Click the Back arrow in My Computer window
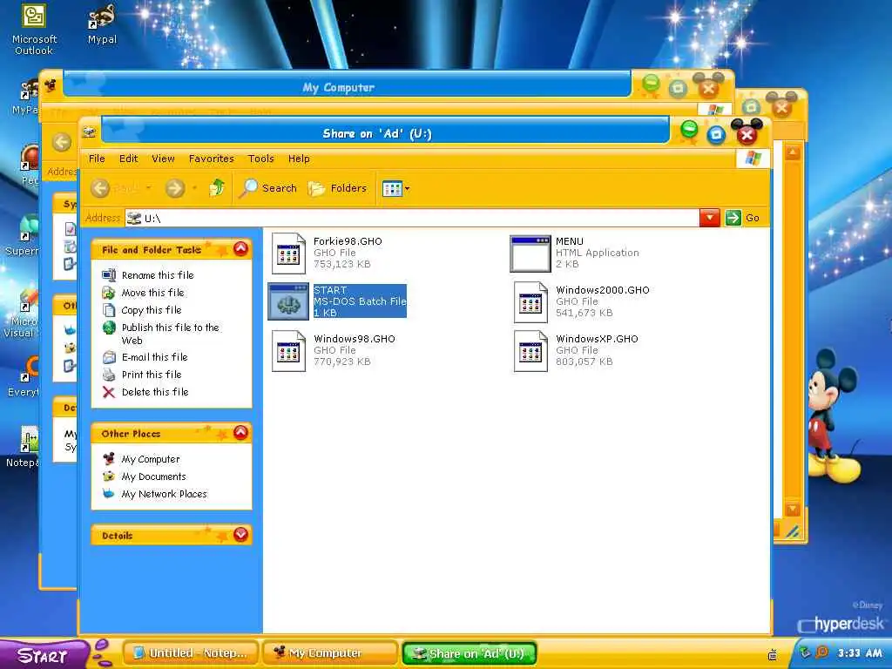 pos(62,142)
